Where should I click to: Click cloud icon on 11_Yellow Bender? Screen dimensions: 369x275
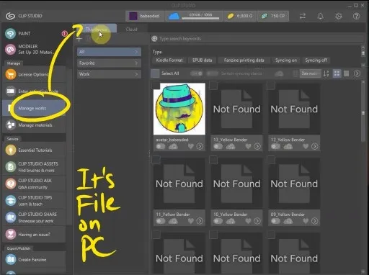pos(173,221)
